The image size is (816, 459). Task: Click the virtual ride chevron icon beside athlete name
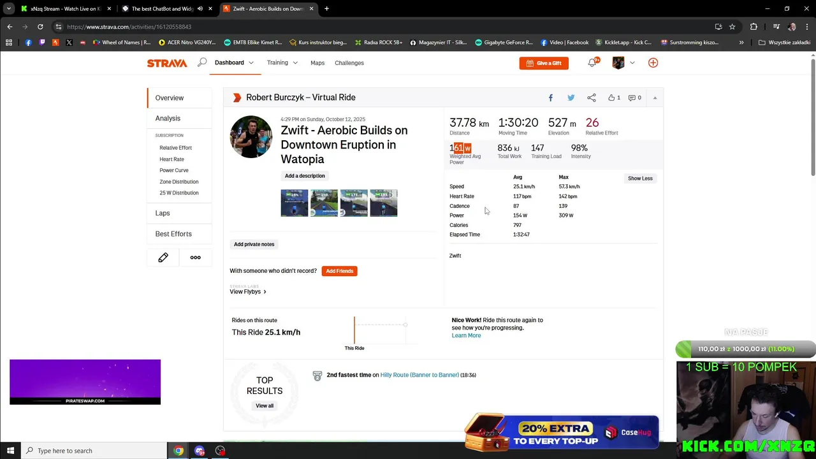click(x=237, y=98)
